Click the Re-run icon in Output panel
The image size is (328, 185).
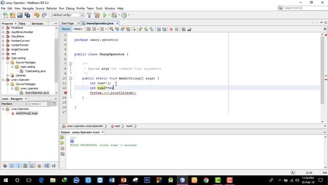pyautogui.click(x=63, y=137)
